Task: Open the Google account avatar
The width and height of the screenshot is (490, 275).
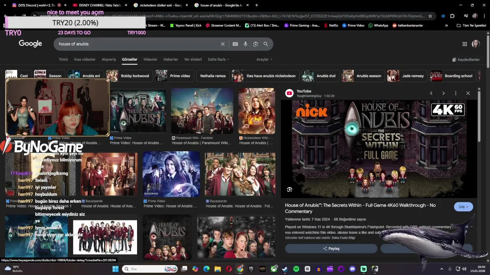Action: pos(476,44)
